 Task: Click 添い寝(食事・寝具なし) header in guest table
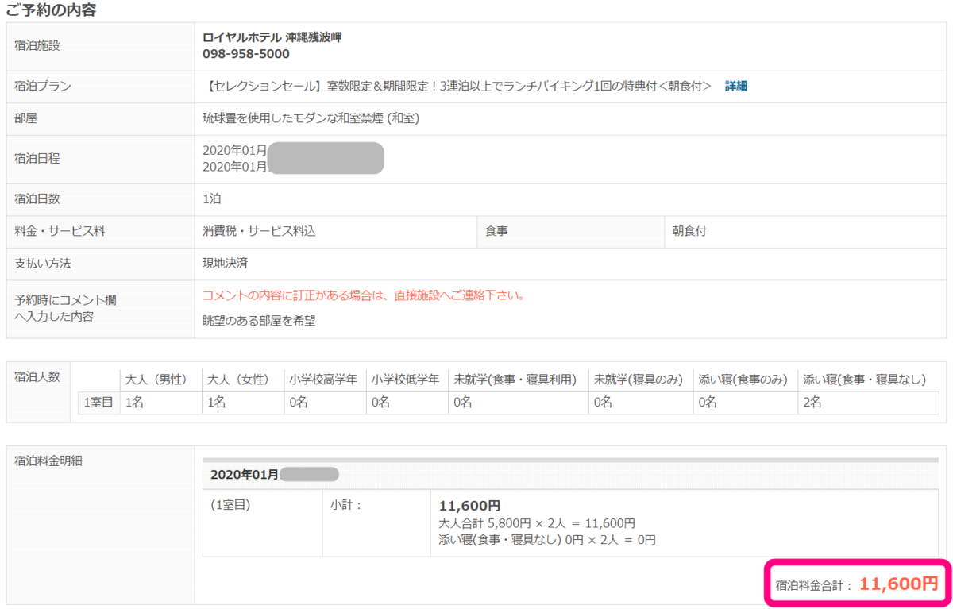point(865,380)
